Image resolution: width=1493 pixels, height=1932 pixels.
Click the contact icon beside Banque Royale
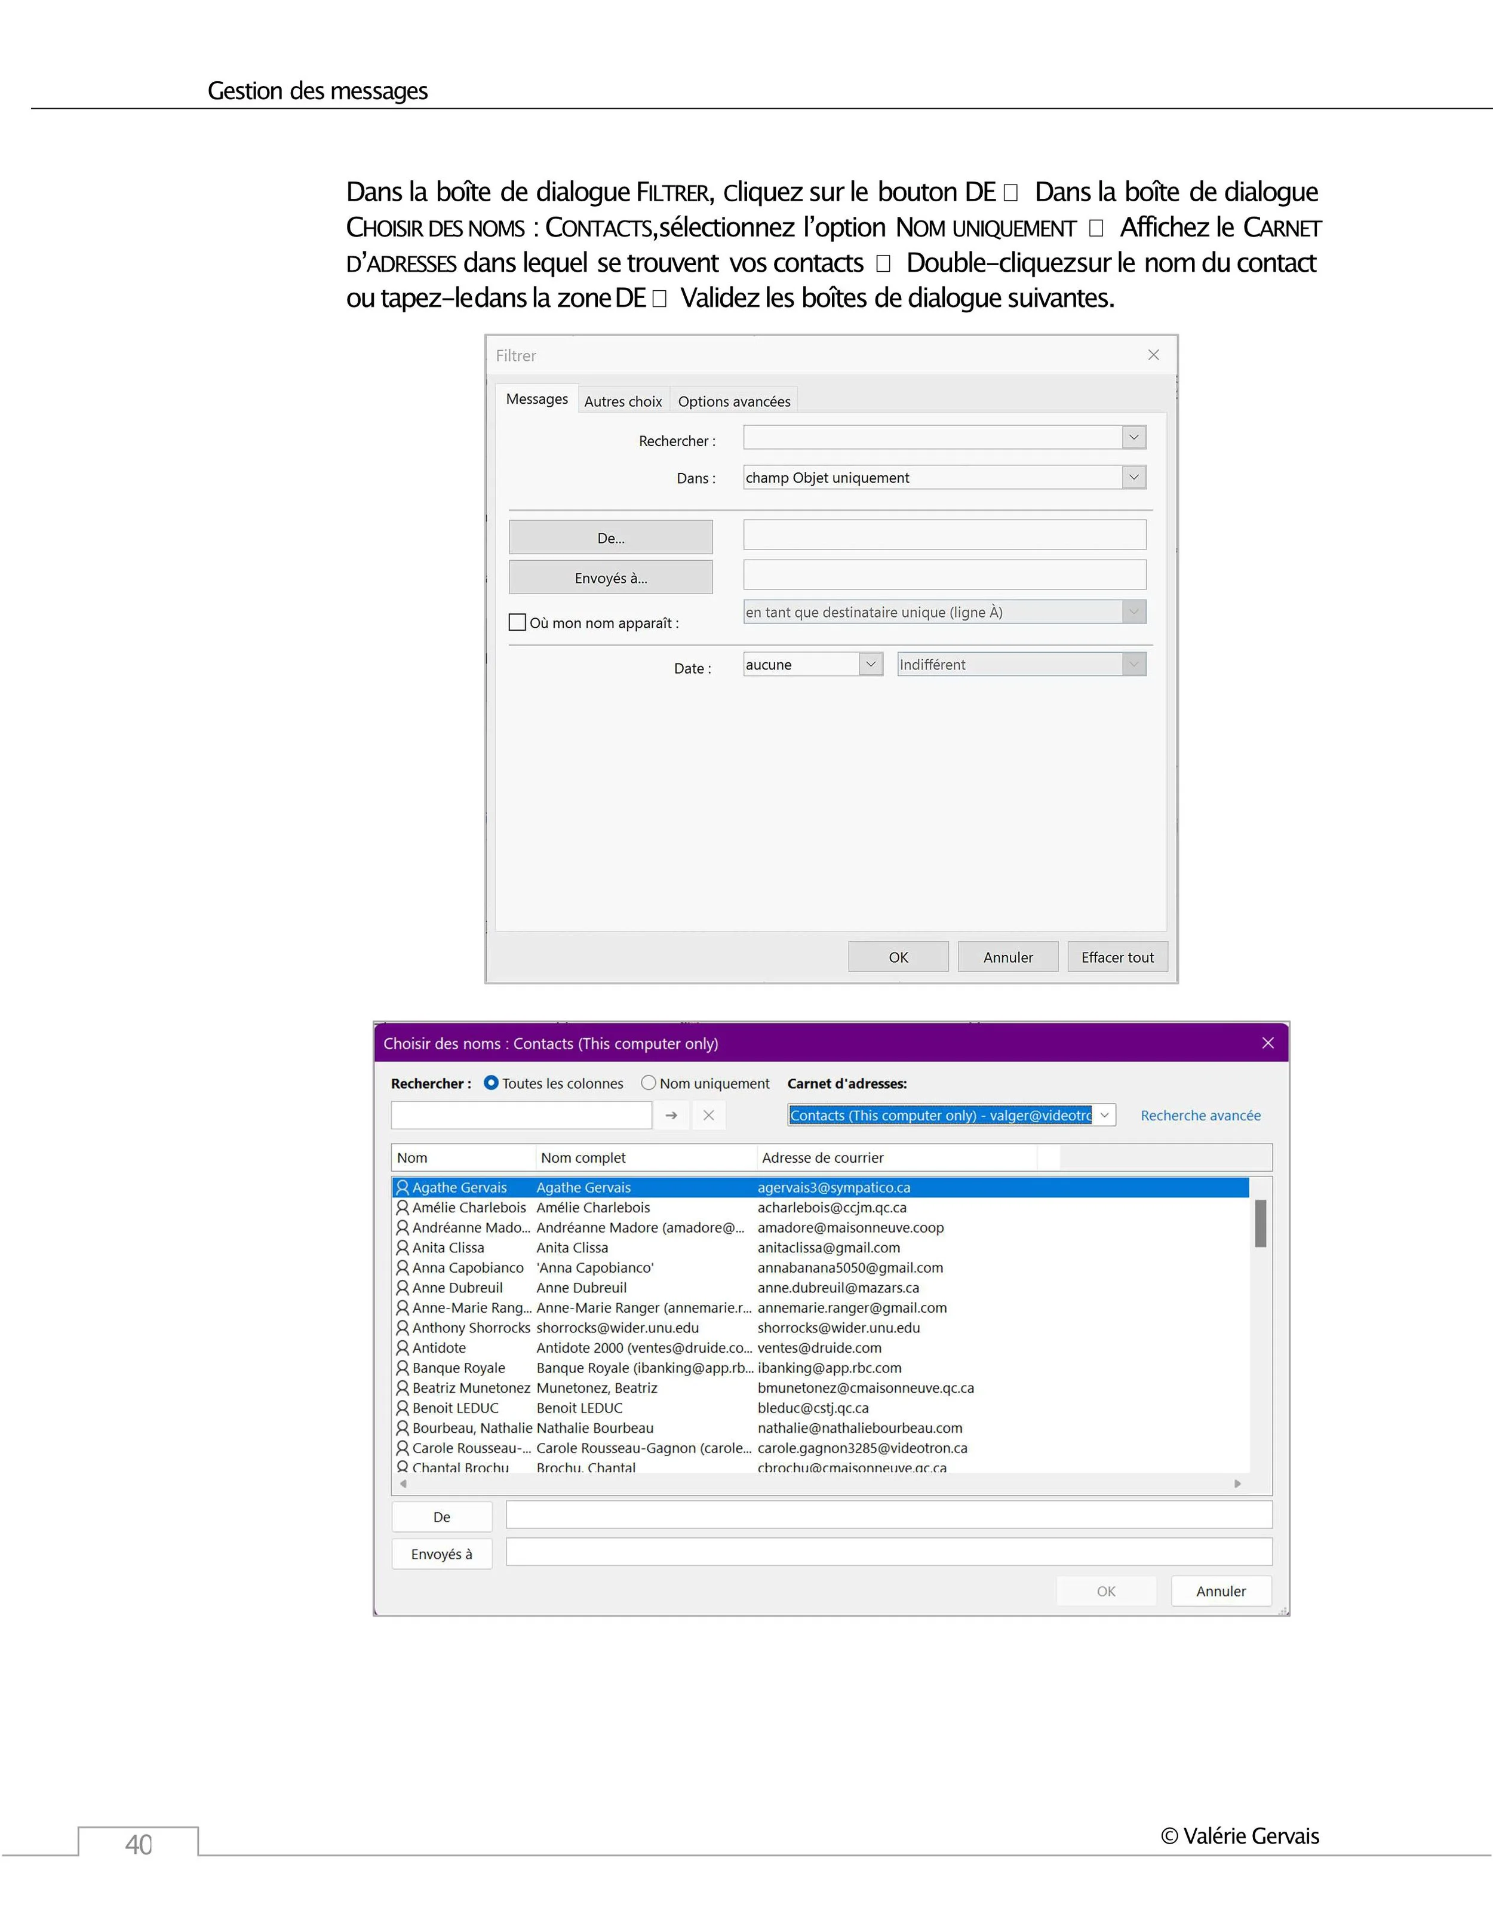[403, 1368]
